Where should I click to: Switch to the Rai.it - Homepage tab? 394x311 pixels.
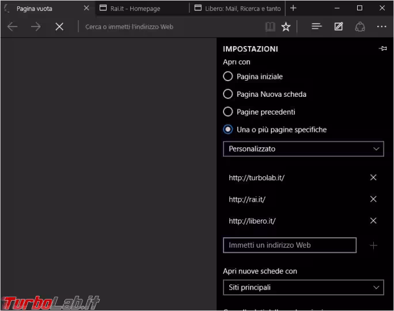[142, 8]
